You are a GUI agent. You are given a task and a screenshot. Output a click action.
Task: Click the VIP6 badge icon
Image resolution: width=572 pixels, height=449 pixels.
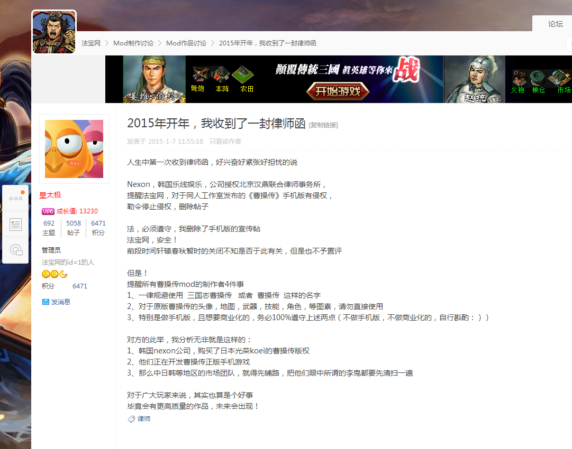click(x=48, y=211)
